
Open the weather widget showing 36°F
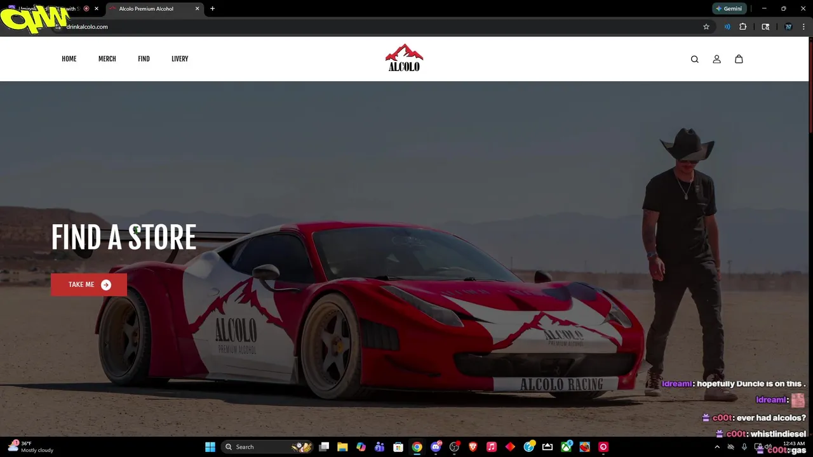[x=30, y=447]
